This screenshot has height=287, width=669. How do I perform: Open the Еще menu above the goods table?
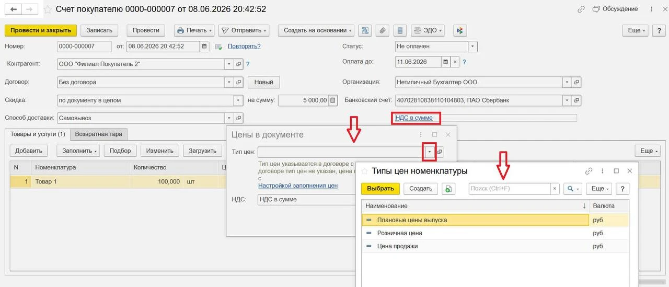coord(648,151)
